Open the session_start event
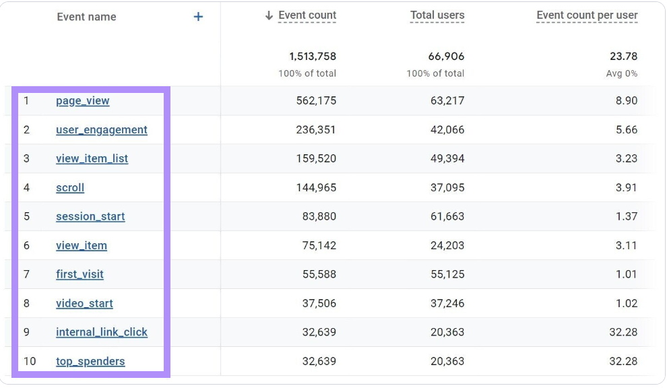Viewport: 667px width, 388px height. click(90, 216)
